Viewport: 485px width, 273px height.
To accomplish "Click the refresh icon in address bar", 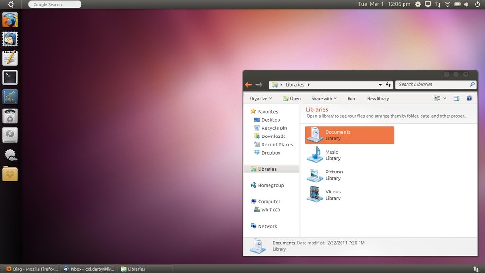I will click(x=388, y=85).
